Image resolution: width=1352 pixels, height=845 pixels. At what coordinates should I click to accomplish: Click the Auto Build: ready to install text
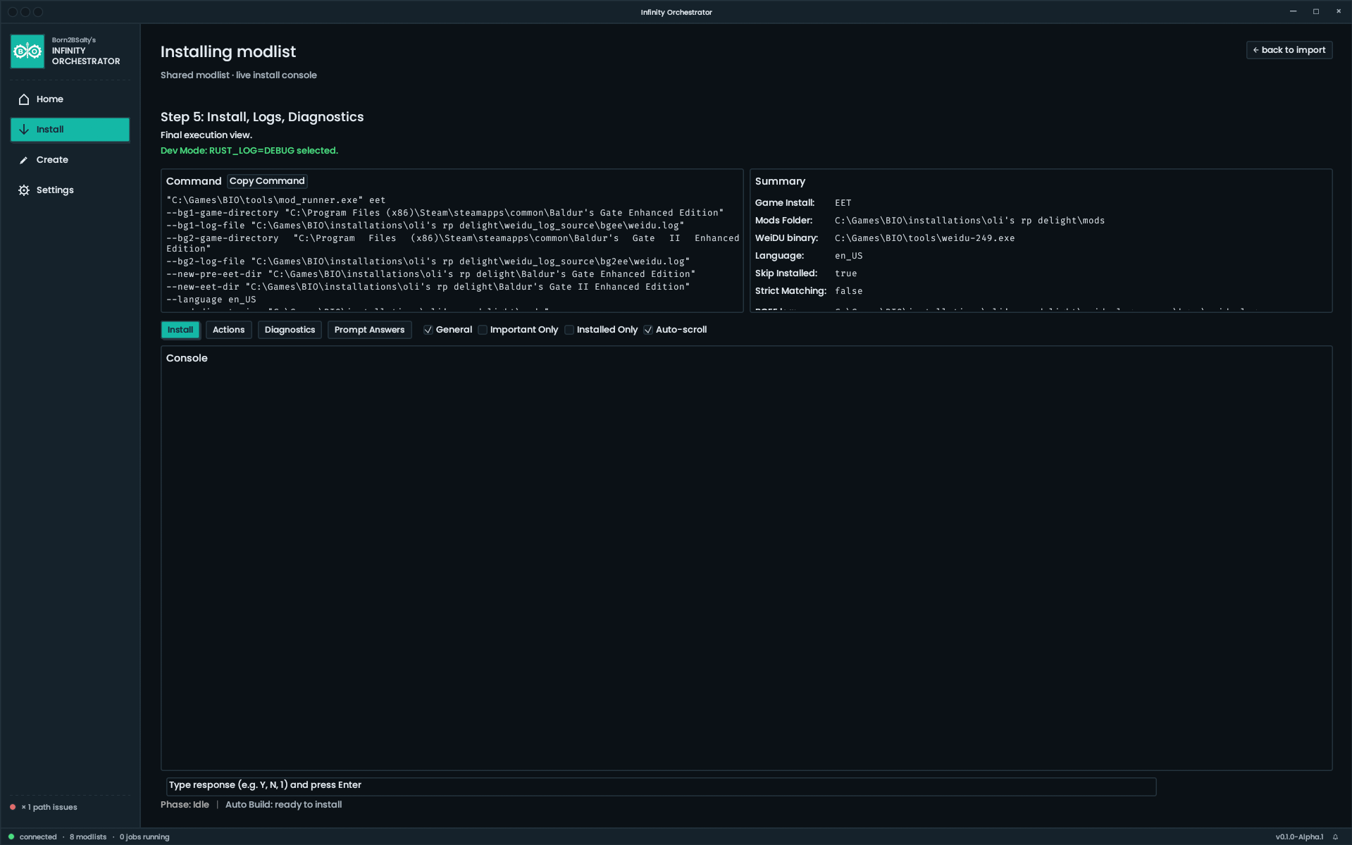(283, 805)
